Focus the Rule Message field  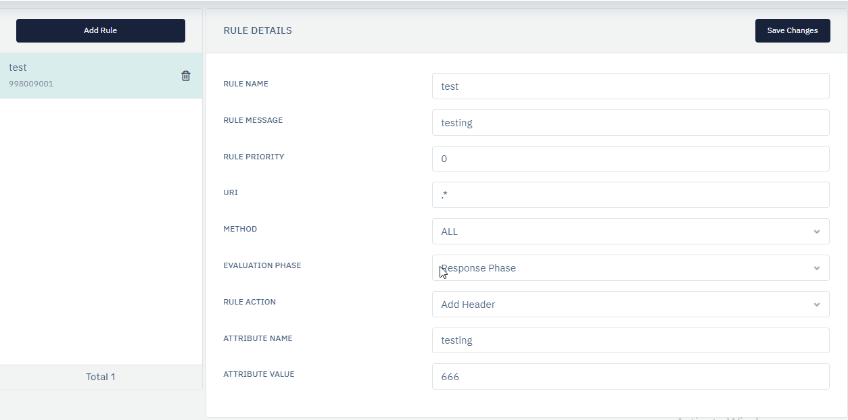(631, 122)
